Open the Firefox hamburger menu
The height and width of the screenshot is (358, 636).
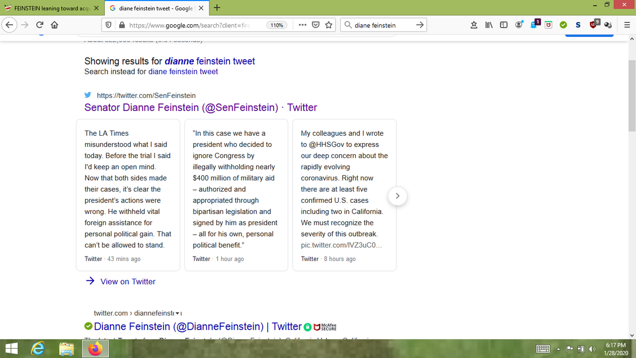(627, 25)
